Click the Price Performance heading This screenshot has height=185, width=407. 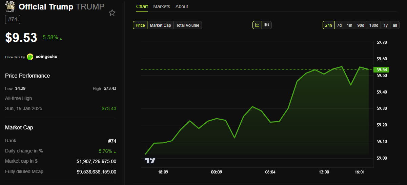tap(27, 76)
